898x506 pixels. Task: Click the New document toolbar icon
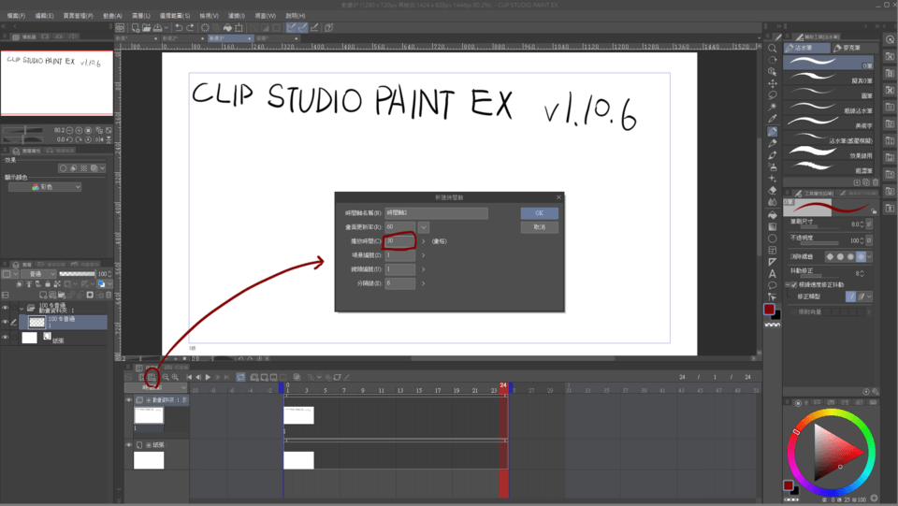[x=136, y=27]
